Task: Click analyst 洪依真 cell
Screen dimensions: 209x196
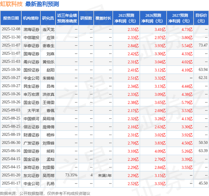Action: coord(48,94)
